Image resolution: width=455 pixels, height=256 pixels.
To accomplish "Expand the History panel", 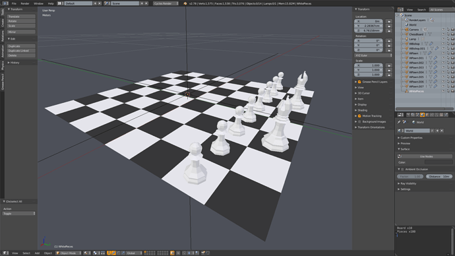I will [x=14, y=63].
